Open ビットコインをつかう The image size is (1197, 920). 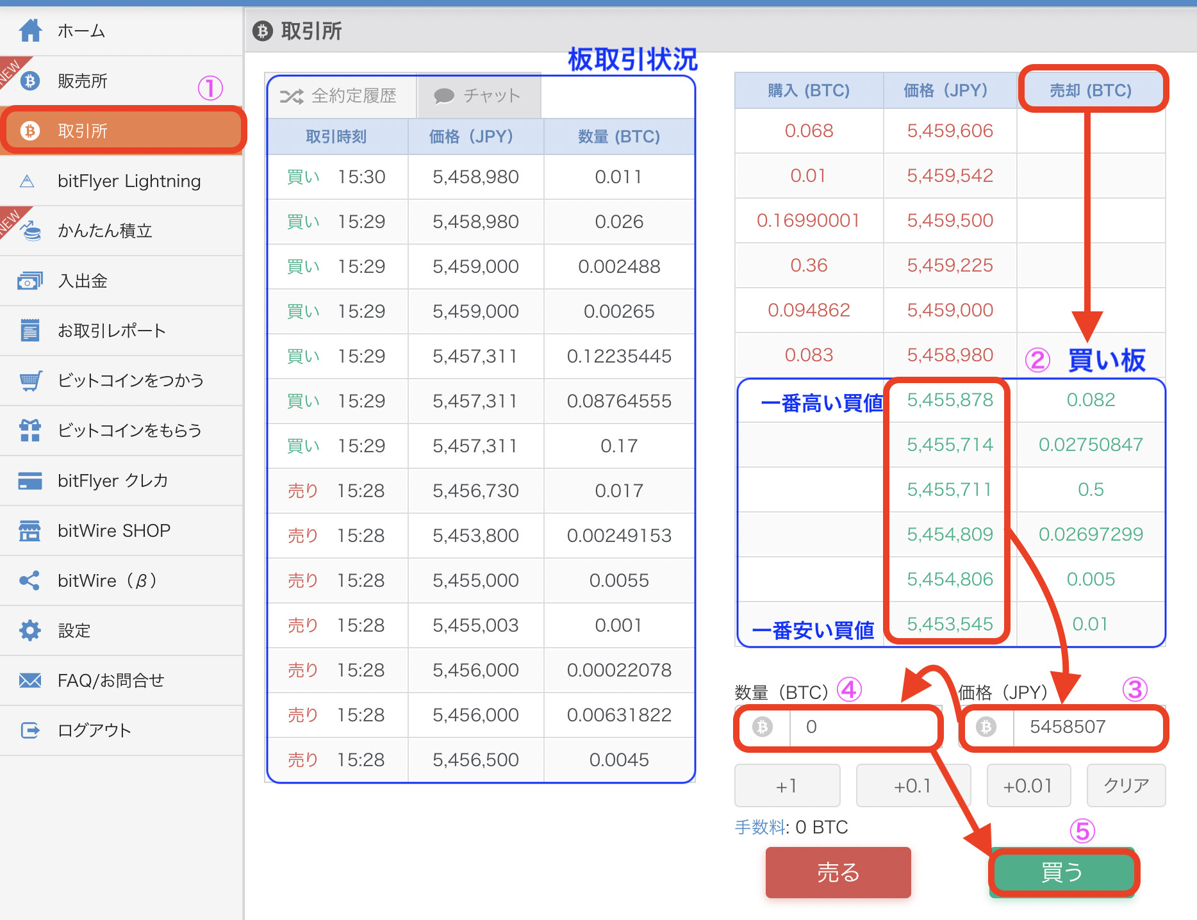click(x=121, y=381)
